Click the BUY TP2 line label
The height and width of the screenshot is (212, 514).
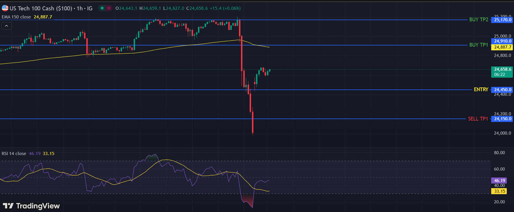479,20
